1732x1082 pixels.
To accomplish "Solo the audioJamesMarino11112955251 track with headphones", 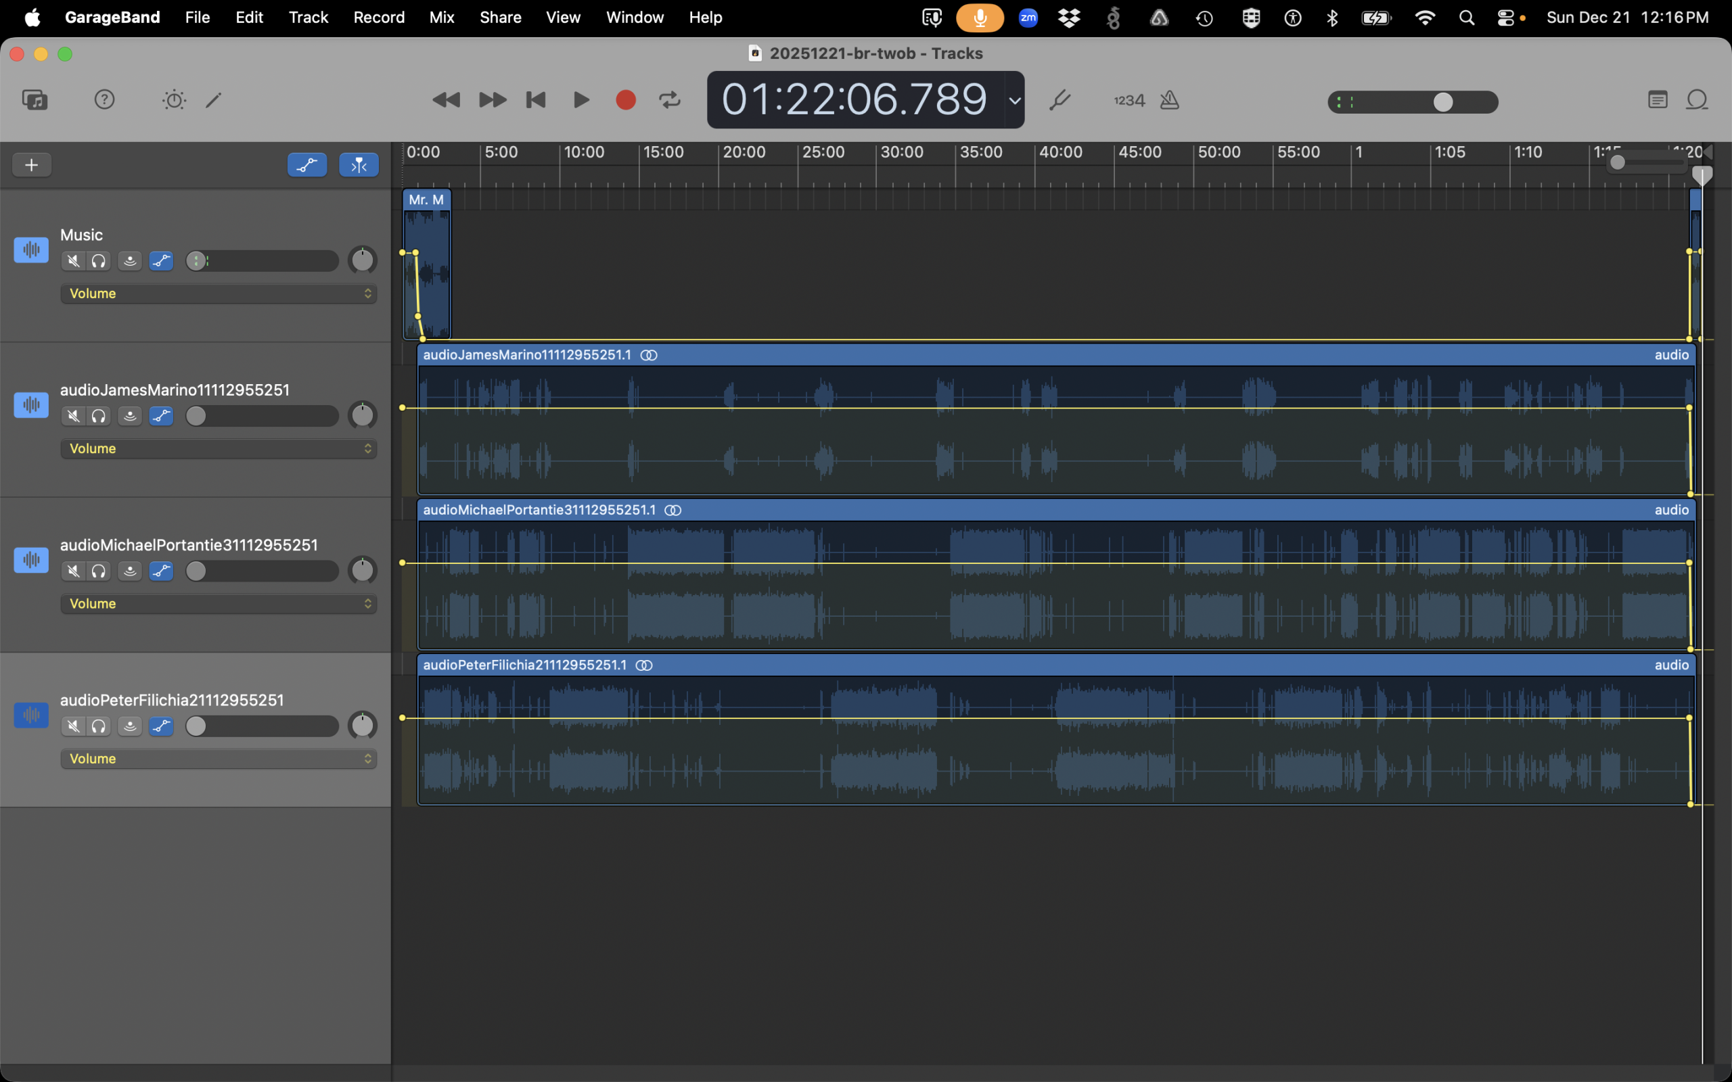I will click(99, 416).
